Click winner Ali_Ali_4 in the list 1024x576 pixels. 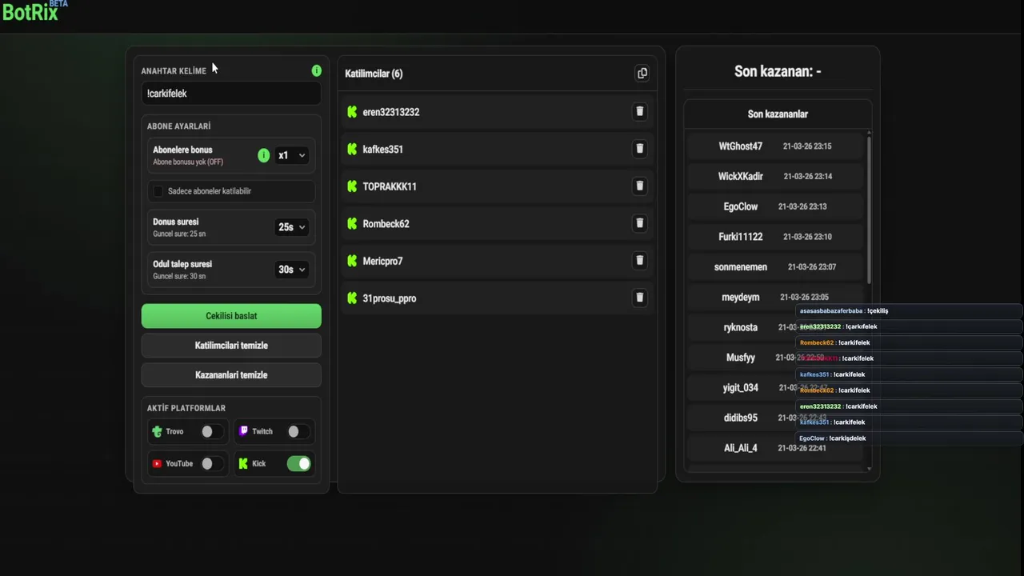click(741, 448)
